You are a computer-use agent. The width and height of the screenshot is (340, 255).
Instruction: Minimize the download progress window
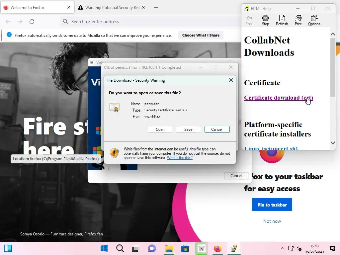(x=201, y=67)
